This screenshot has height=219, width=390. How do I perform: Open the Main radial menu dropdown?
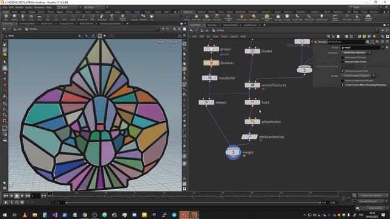coord(96,7)
